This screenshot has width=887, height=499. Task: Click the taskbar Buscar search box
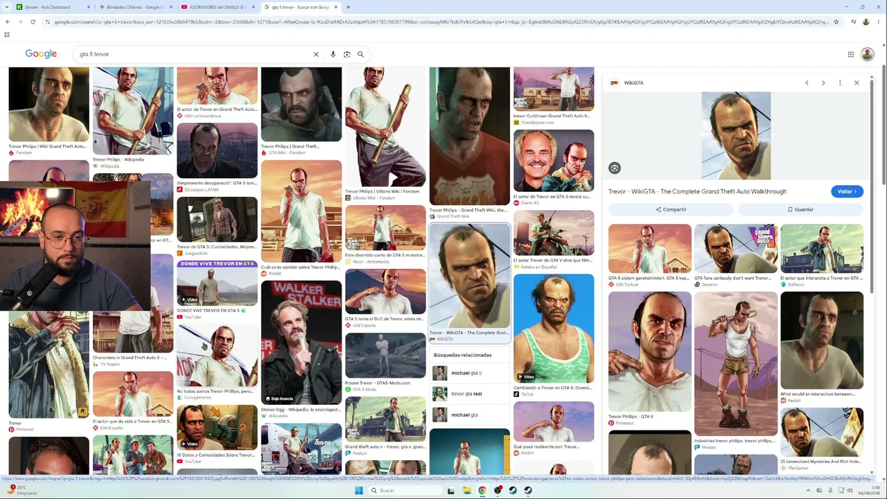point(405,491)
